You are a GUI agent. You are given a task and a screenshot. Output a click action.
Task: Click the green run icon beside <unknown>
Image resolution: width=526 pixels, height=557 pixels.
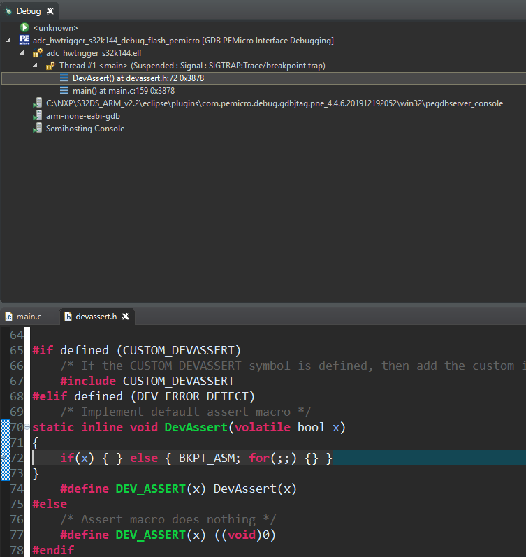[x=24, y=27]
